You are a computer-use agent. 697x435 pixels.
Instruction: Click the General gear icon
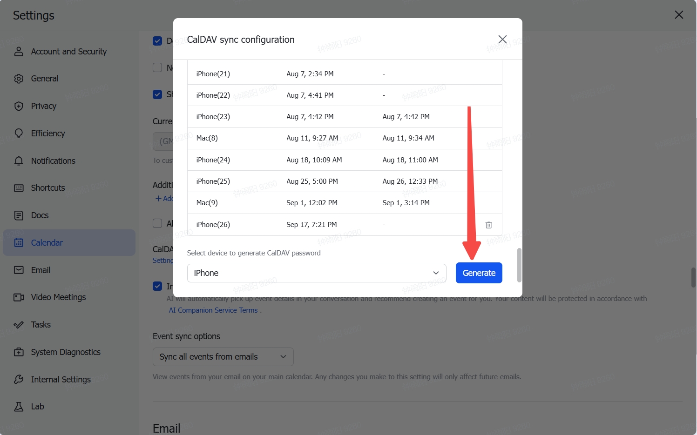coord(19,79)
